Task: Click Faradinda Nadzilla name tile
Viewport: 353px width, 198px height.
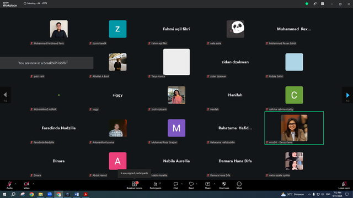Action: pyautogui.click(x=59, y=128)
